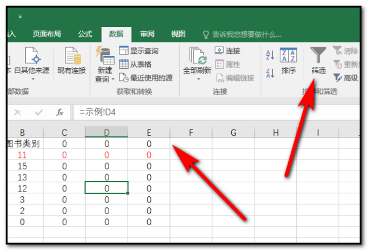This screenshot has height=251, width=368.
Task: Select the Data (数据) tab
Action: click(x=116, y=34)
